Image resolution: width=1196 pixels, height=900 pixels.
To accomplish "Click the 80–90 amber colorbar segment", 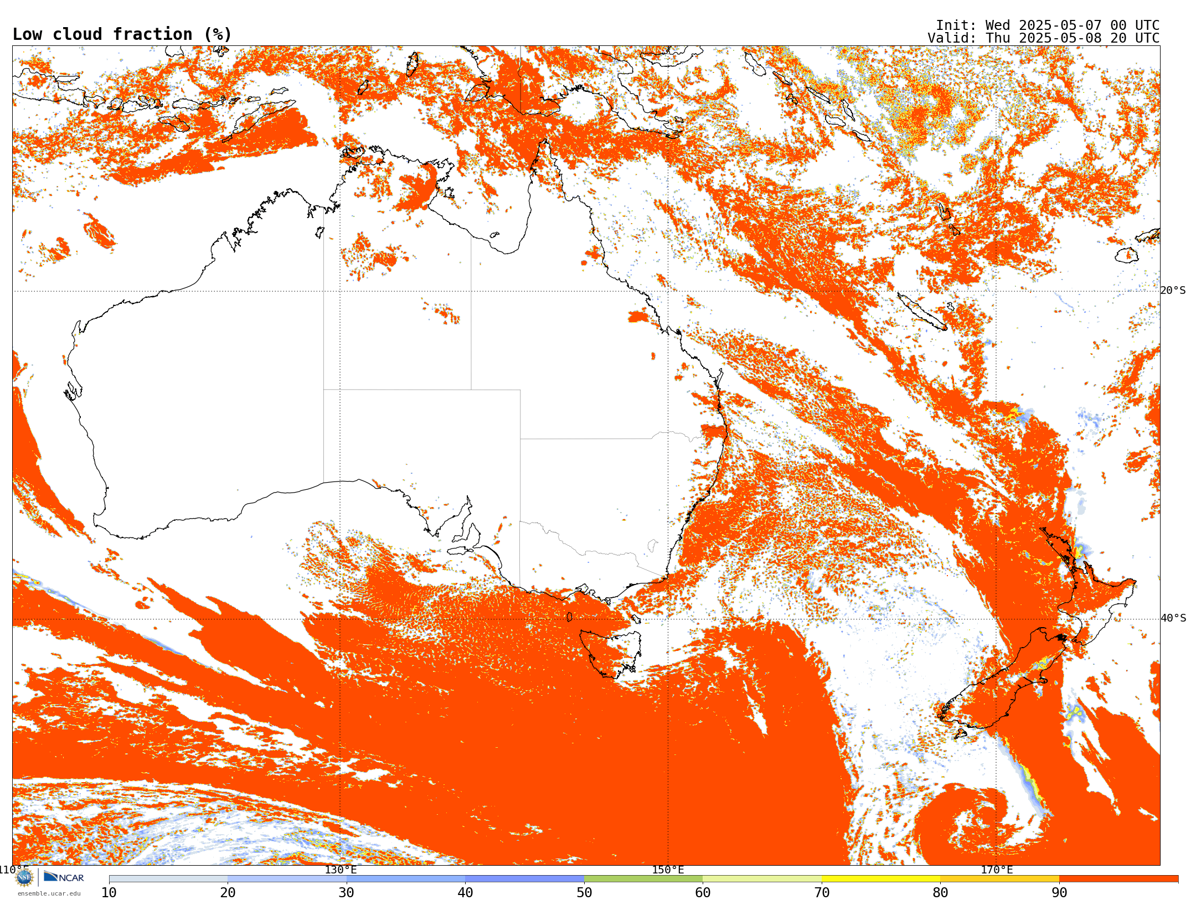I will pos(1000,879).
